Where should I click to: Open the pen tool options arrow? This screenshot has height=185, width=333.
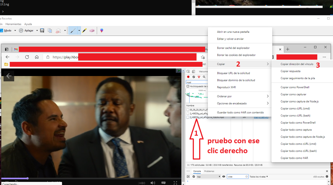tap(79, 31)
